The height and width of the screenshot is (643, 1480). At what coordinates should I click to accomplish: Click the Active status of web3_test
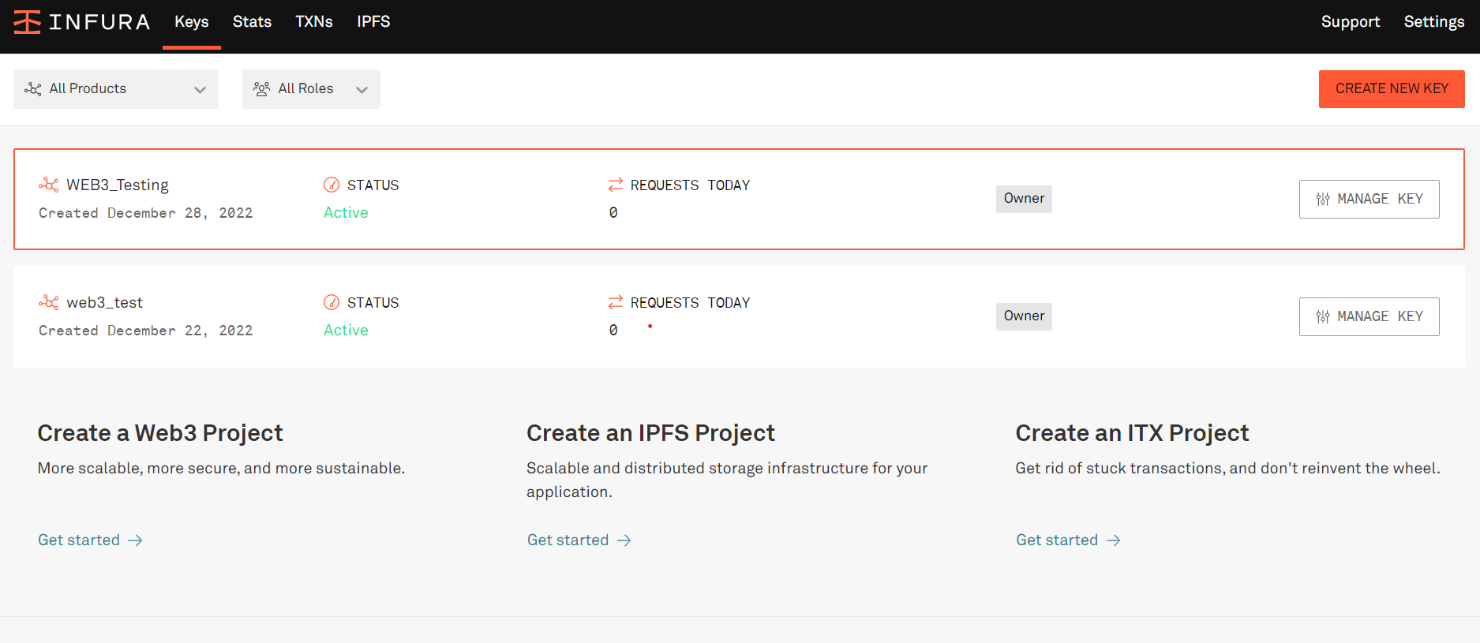click(x=346, y=330)
